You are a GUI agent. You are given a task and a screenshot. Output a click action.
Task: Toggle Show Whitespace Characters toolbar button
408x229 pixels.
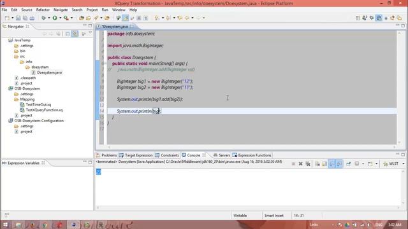pos(145,18)
